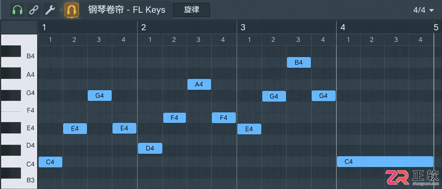442x189 pixels.
Task: Select the E4 note at bar 1 beat 4
Action: click(124, 128)
